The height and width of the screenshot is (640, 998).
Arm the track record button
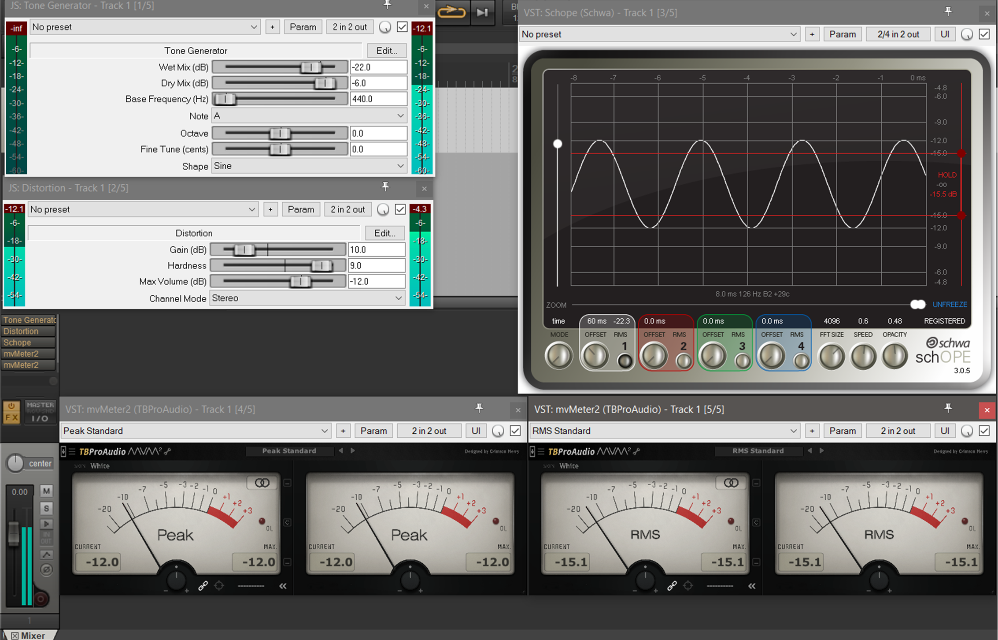click(x=41, y=599)
